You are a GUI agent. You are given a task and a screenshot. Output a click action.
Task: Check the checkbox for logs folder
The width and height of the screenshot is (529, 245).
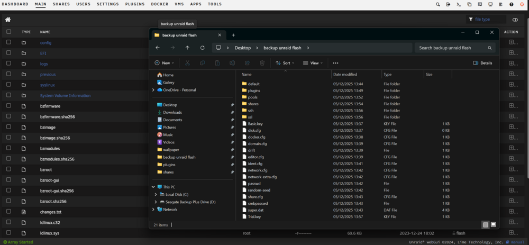pos(8,63)
